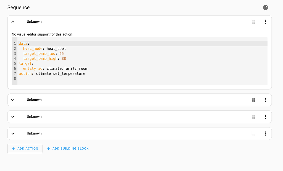Click the drag handle on the third Unknown action

pyautogui.click(x=253, y=117)
